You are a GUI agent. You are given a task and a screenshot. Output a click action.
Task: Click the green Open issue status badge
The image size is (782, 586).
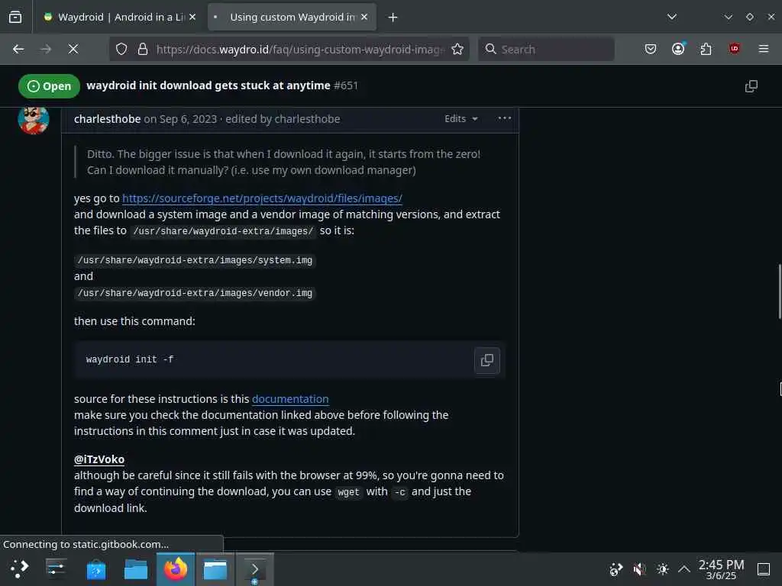click(x=50, y=86)
